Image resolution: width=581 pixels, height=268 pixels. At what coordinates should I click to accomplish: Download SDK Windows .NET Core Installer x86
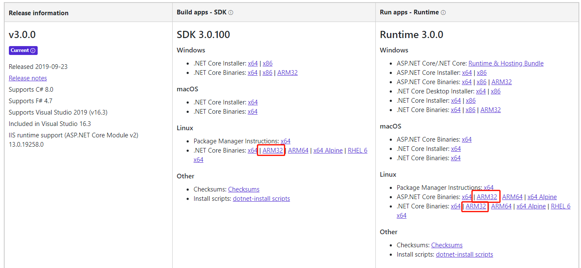click(267, 63)
